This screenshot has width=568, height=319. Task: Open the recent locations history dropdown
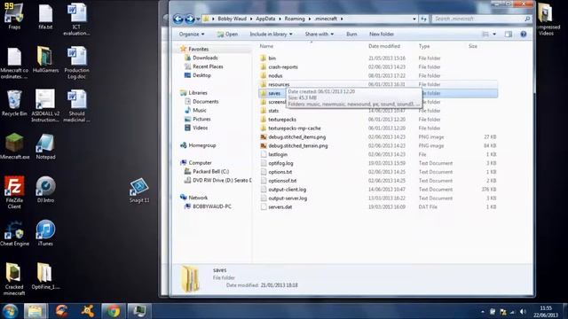pos(198,19)
